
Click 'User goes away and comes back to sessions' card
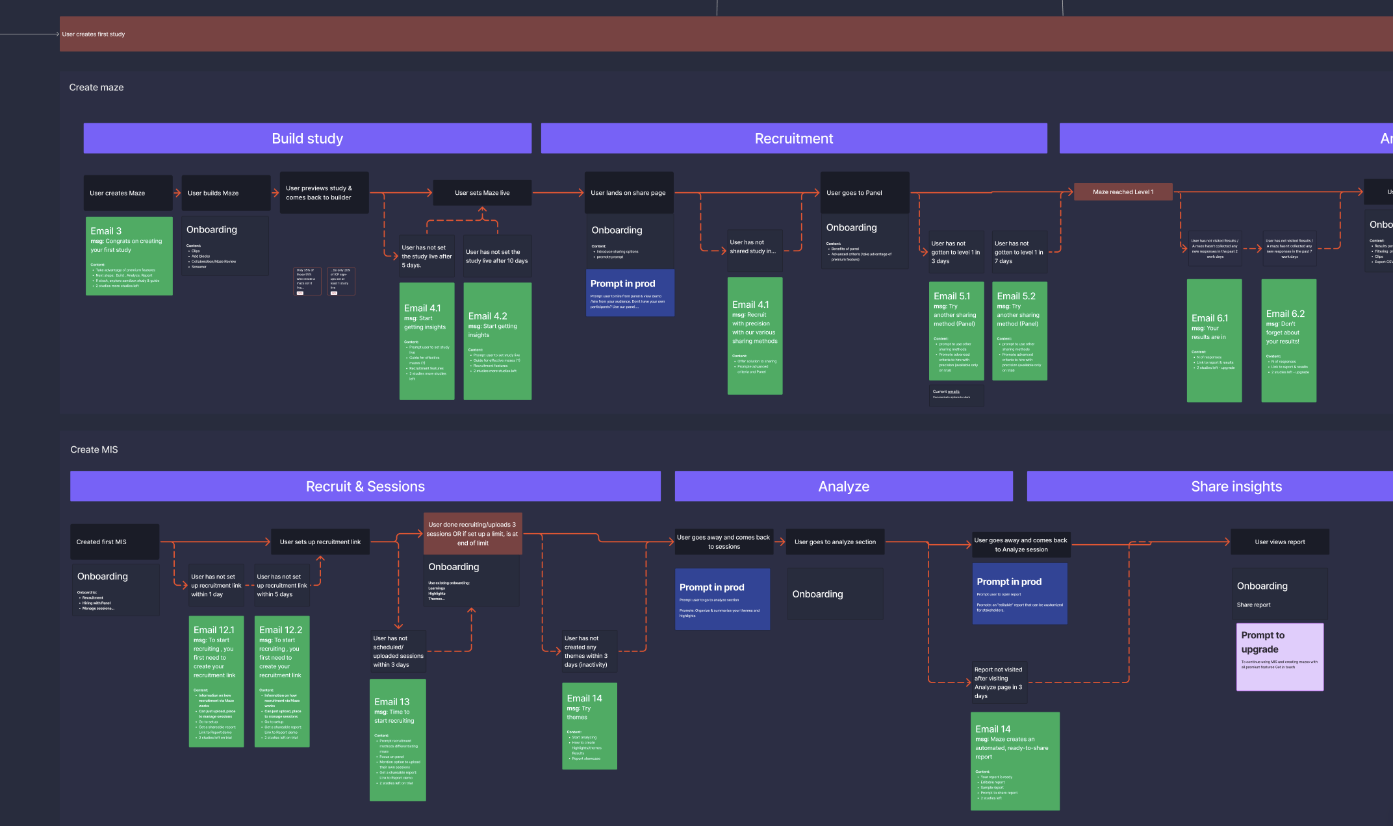pyautogui.click(x=724, y=542)
